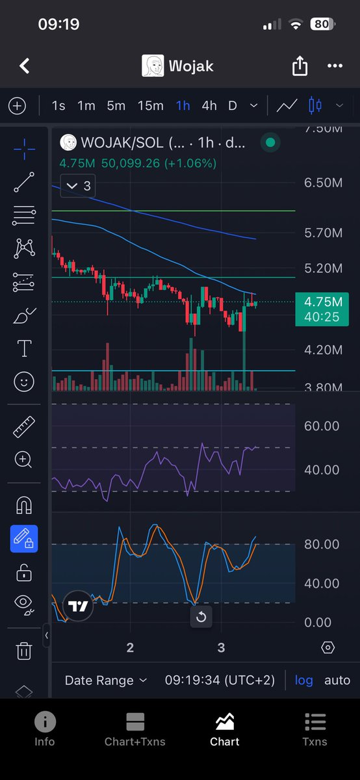Viewport: 360px width, 780px height.
Task: Select the trend line drawing tool
Action: (24, 182)
